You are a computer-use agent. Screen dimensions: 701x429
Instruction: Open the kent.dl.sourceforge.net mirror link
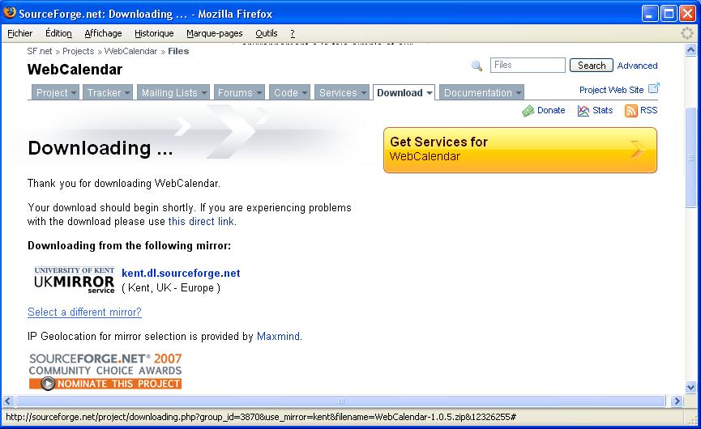pyautogui.click(x=181, y=274)
